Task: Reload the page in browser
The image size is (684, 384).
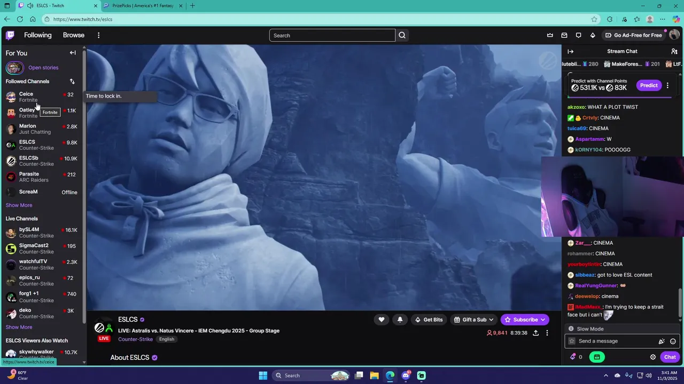Action: point(20,19)
